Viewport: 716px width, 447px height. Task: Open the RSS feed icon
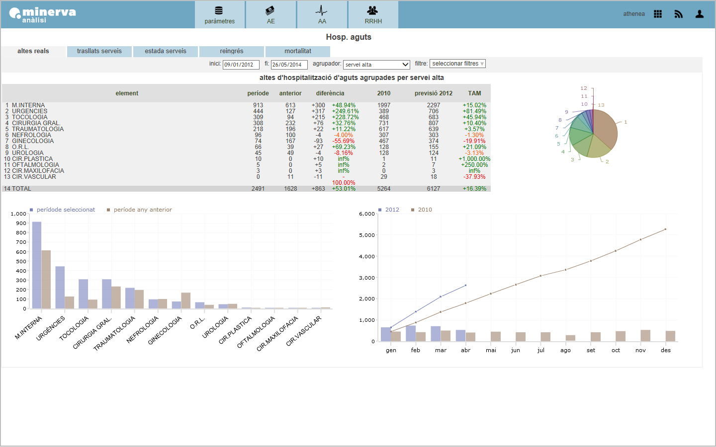coord(679,14)
